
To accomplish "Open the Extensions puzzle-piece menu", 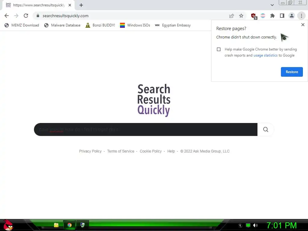I will 273,16.
